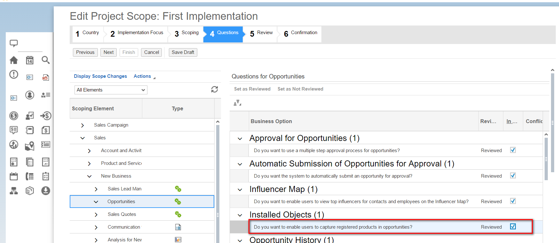Click Set as Reviewed
Viewport: 559px width, 243px height.
[252, 89]
